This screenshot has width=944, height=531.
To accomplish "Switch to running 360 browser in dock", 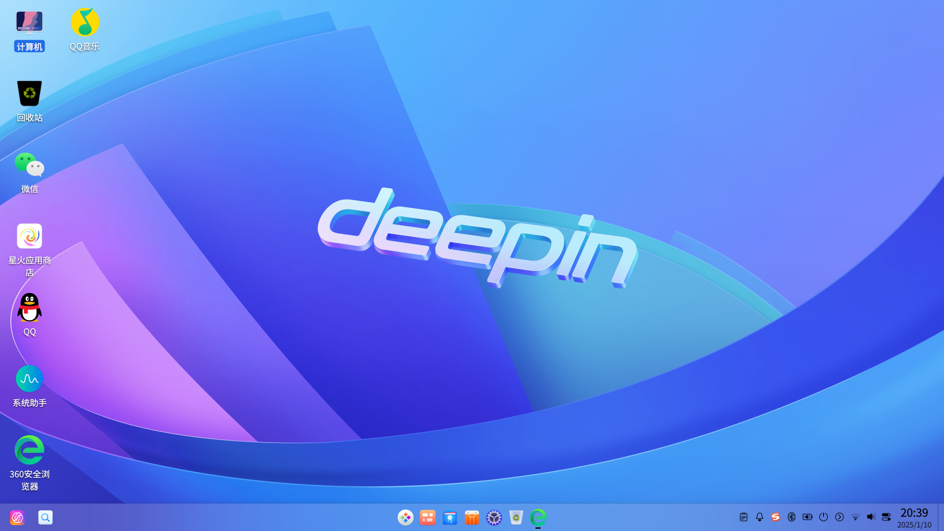I will pos(538,517).
